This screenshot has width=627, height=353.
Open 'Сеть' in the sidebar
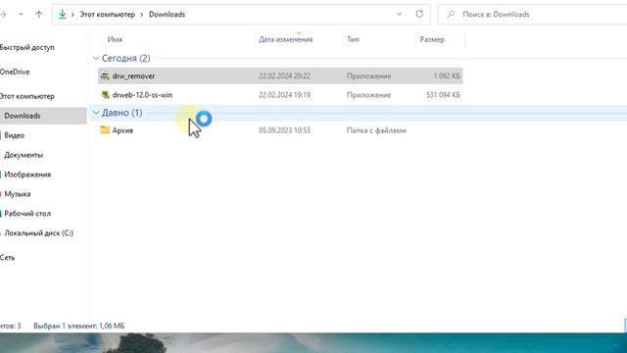(x=8, y=258)
